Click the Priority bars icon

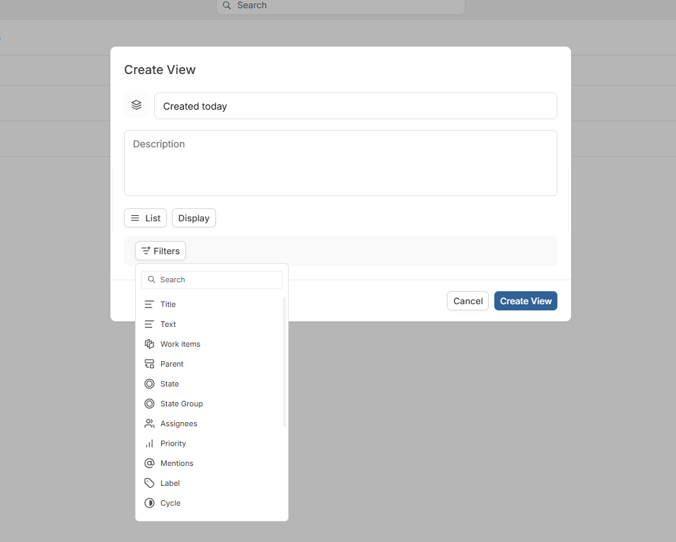pyautogui.click(x=149, y=443)
